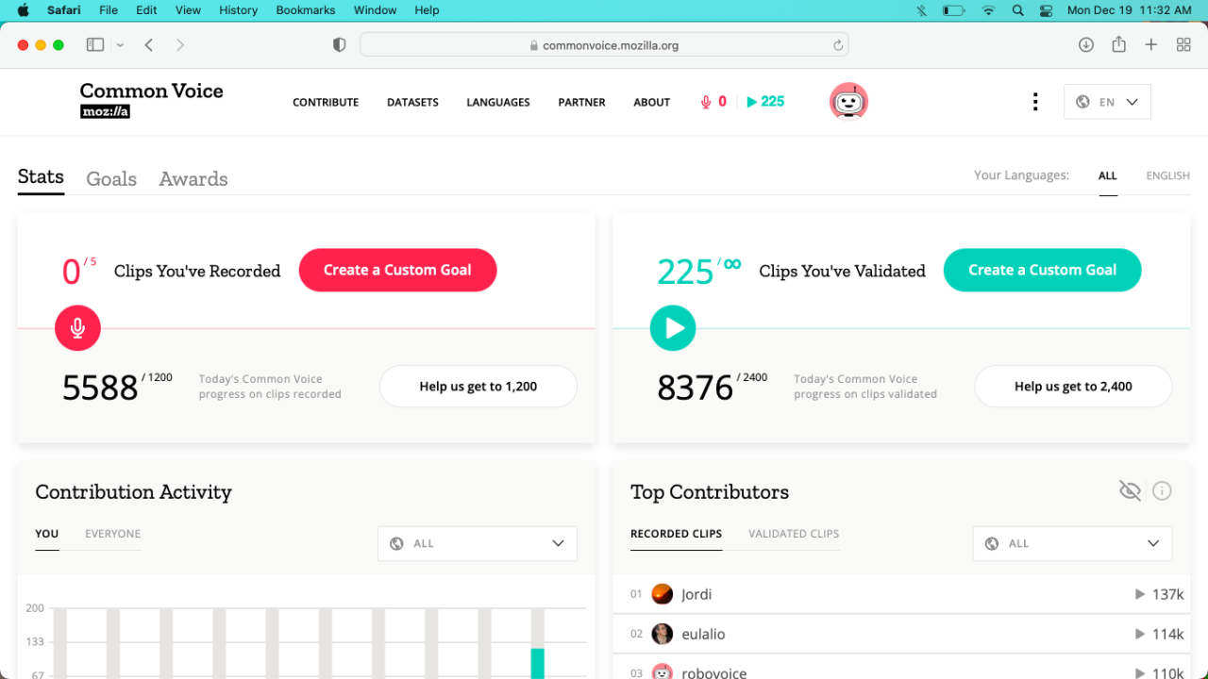Viewport: 1208px width, 679px height.
Task: Open the three-dot more options menu
Action: (x=1035, y=102)
